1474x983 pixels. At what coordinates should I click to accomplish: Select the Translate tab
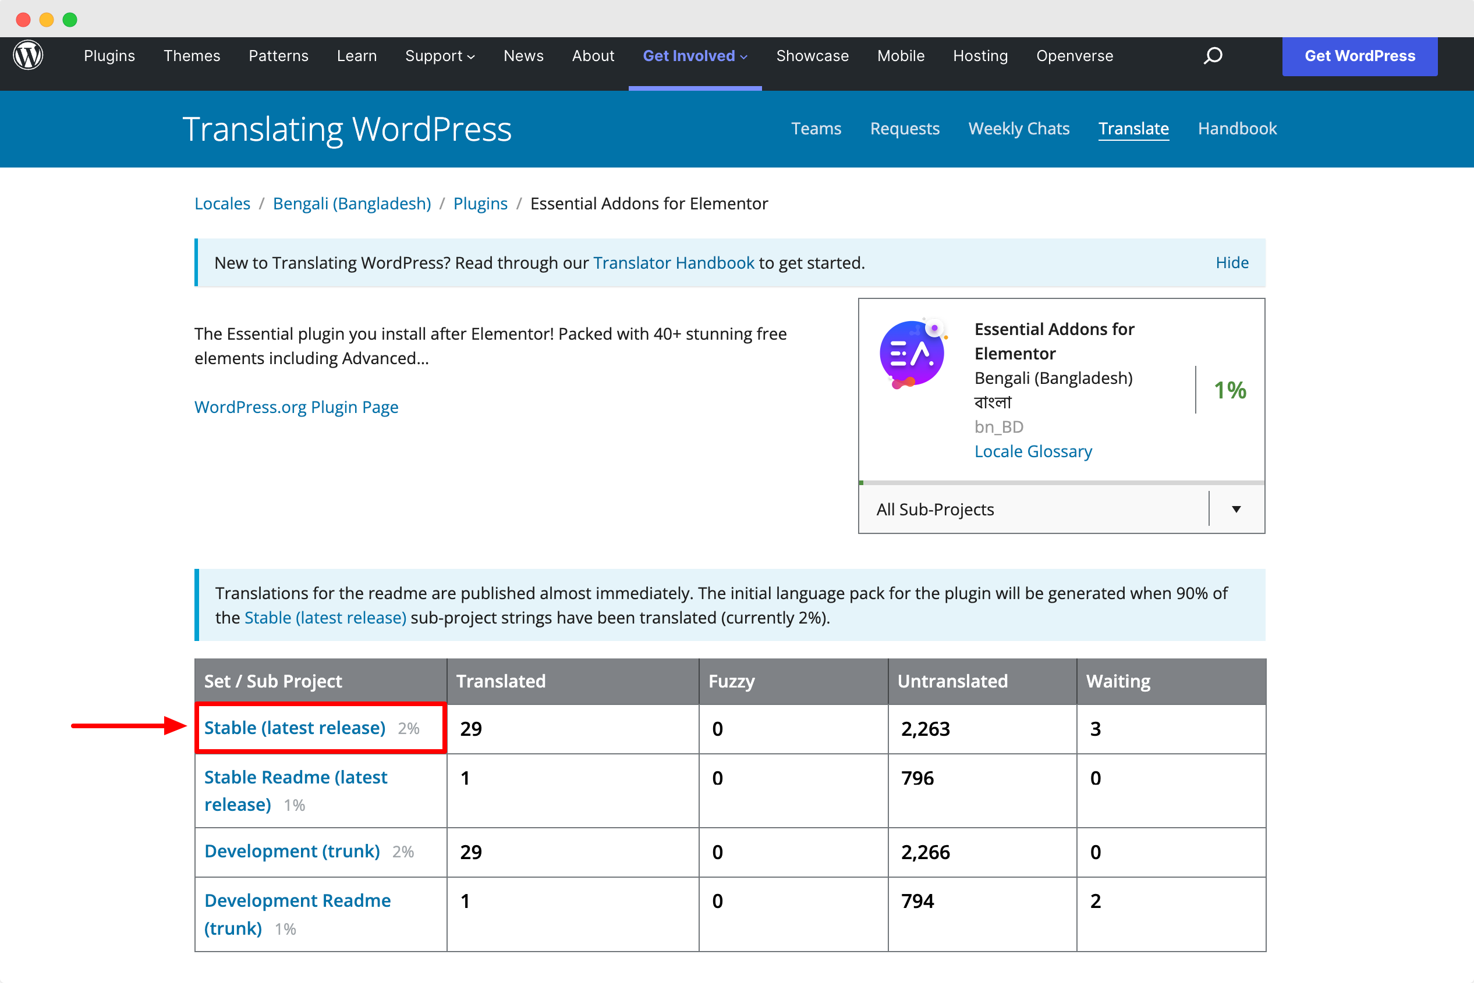click(x=1133, y=129)
